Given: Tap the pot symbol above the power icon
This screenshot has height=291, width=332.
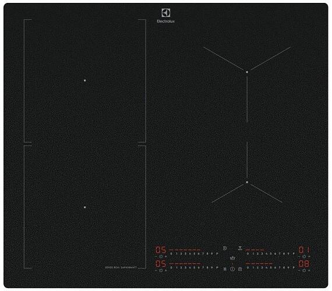Looking at the screenshot, I should click(x=232, y=258).
